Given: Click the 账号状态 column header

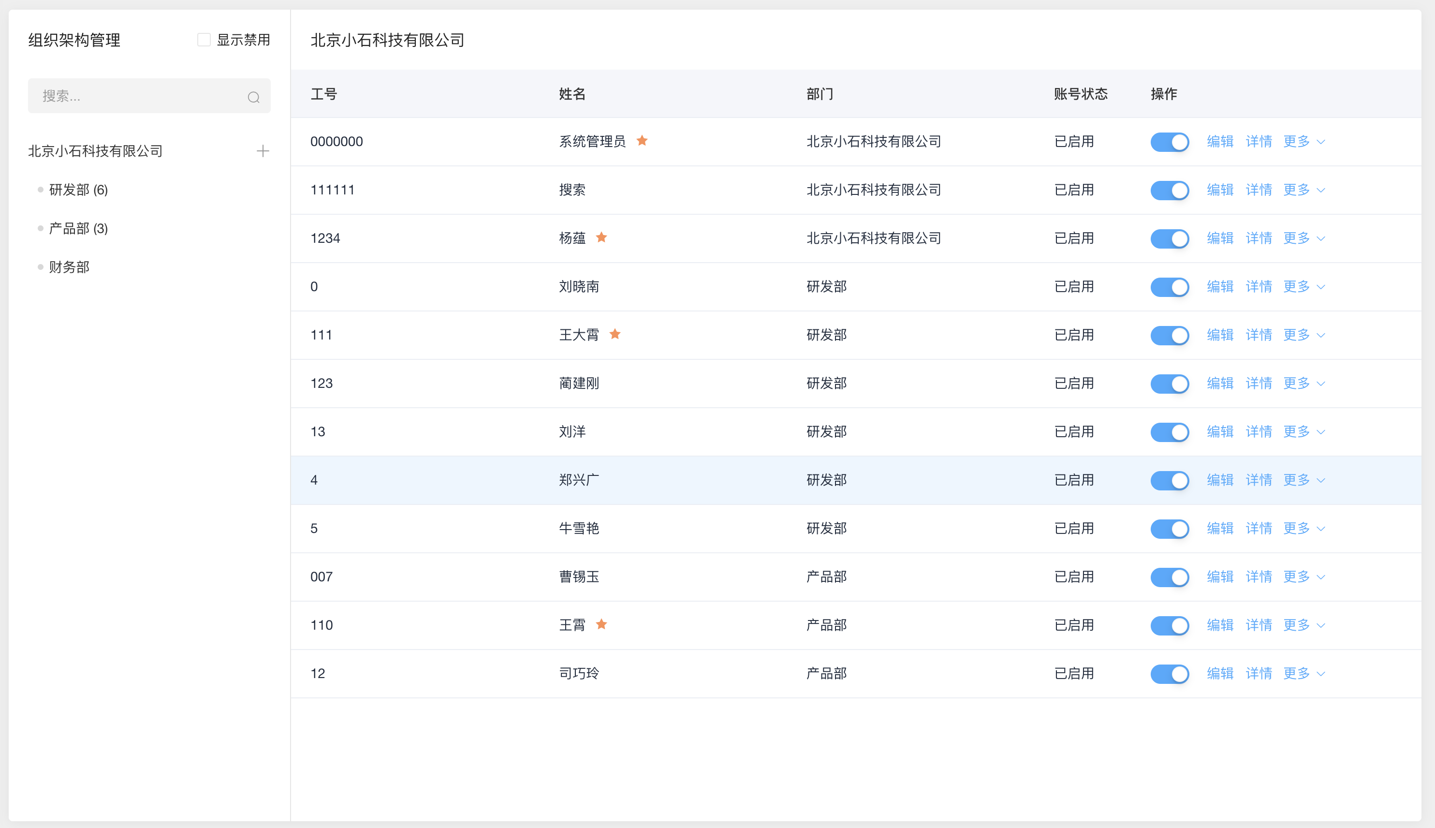Looking at the screenshot, I should [x=1081, y=94].
